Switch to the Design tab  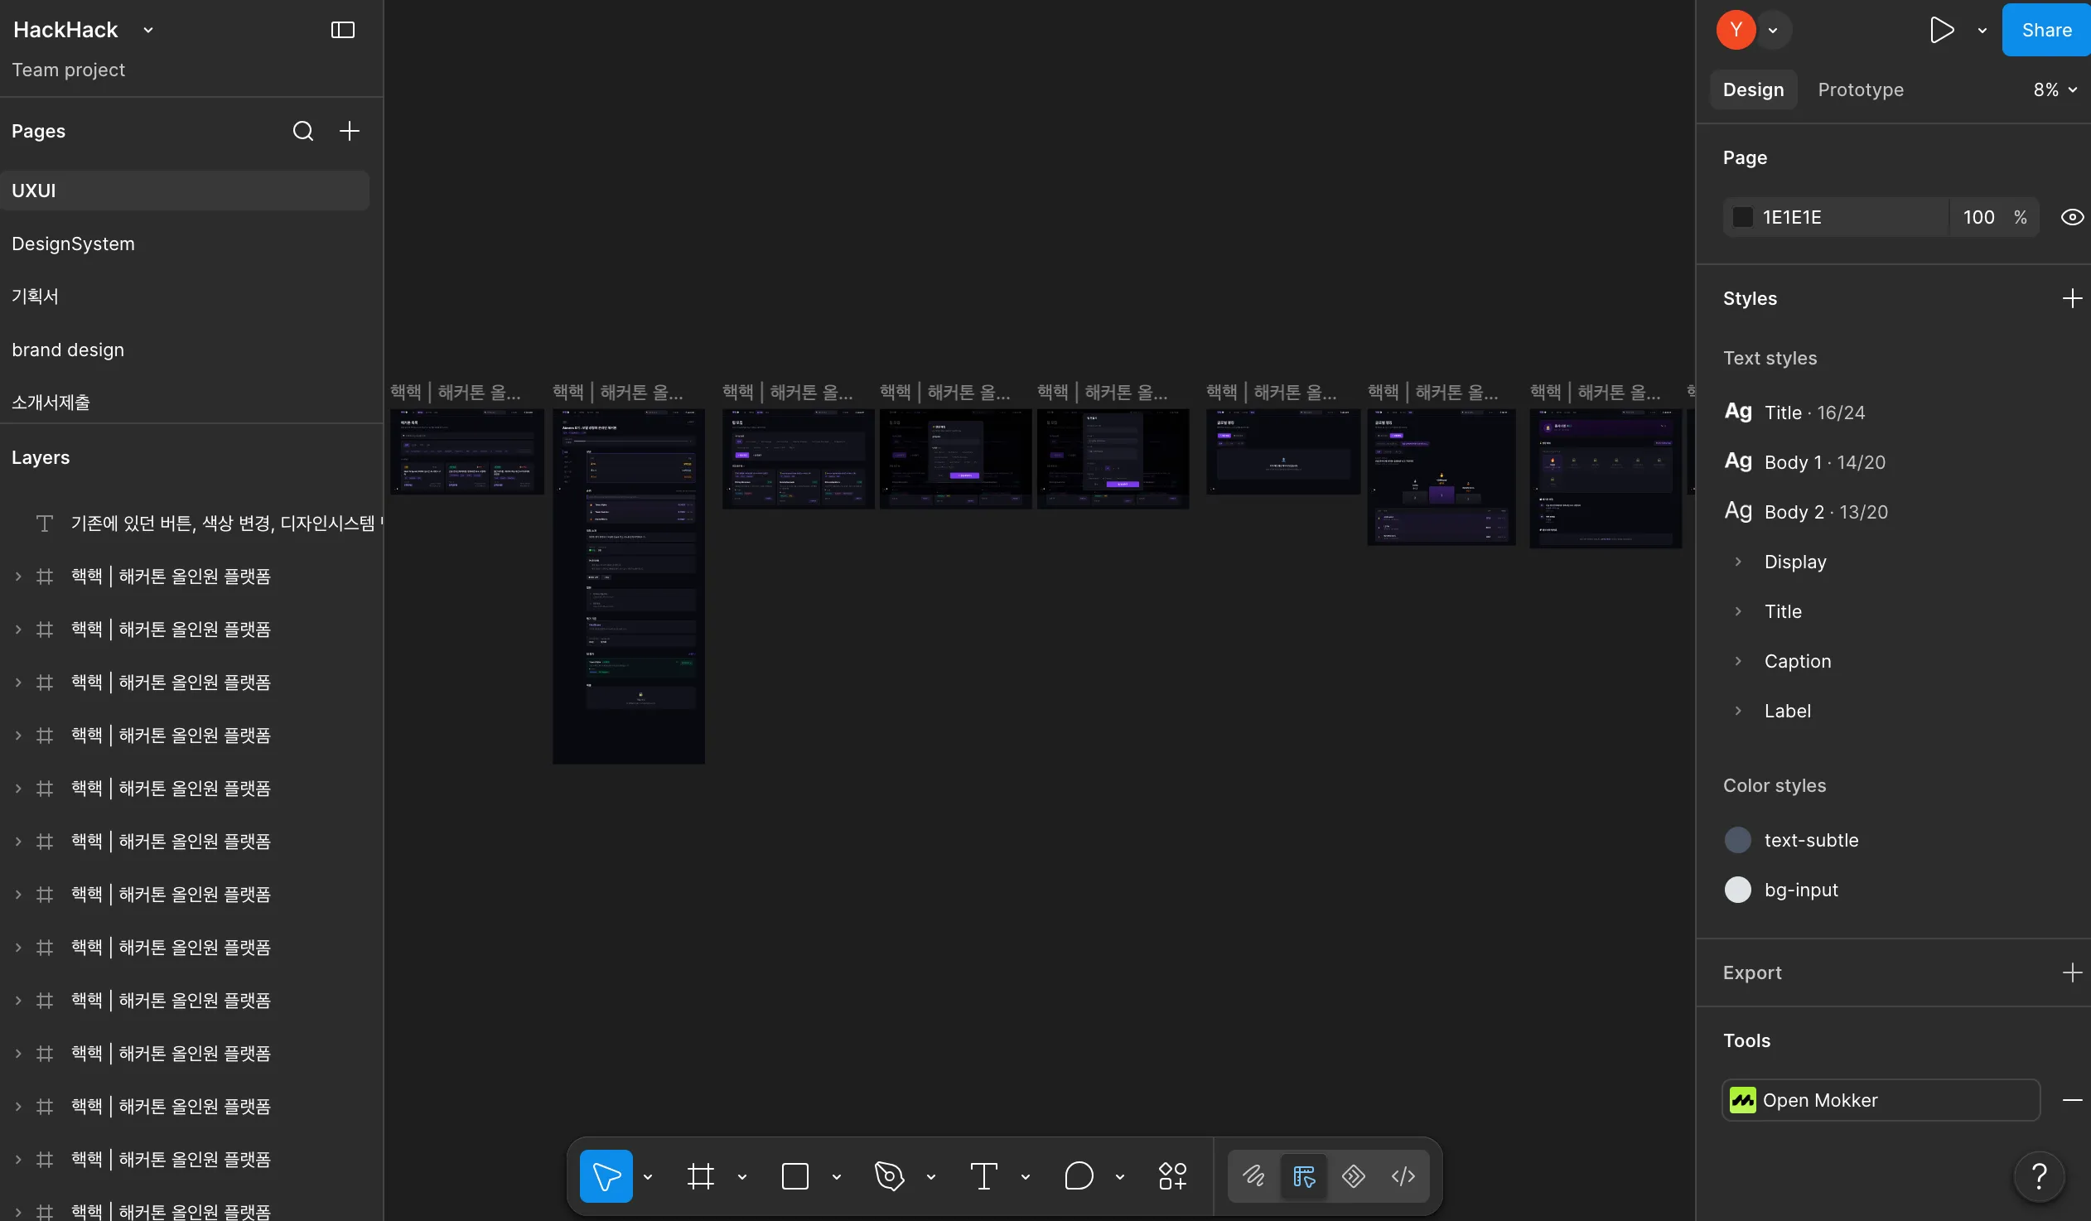(x=1753, y=89)
